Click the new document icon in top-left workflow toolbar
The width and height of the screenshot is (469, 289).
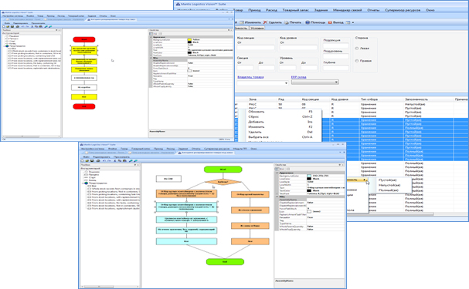(x=4, y=26)
